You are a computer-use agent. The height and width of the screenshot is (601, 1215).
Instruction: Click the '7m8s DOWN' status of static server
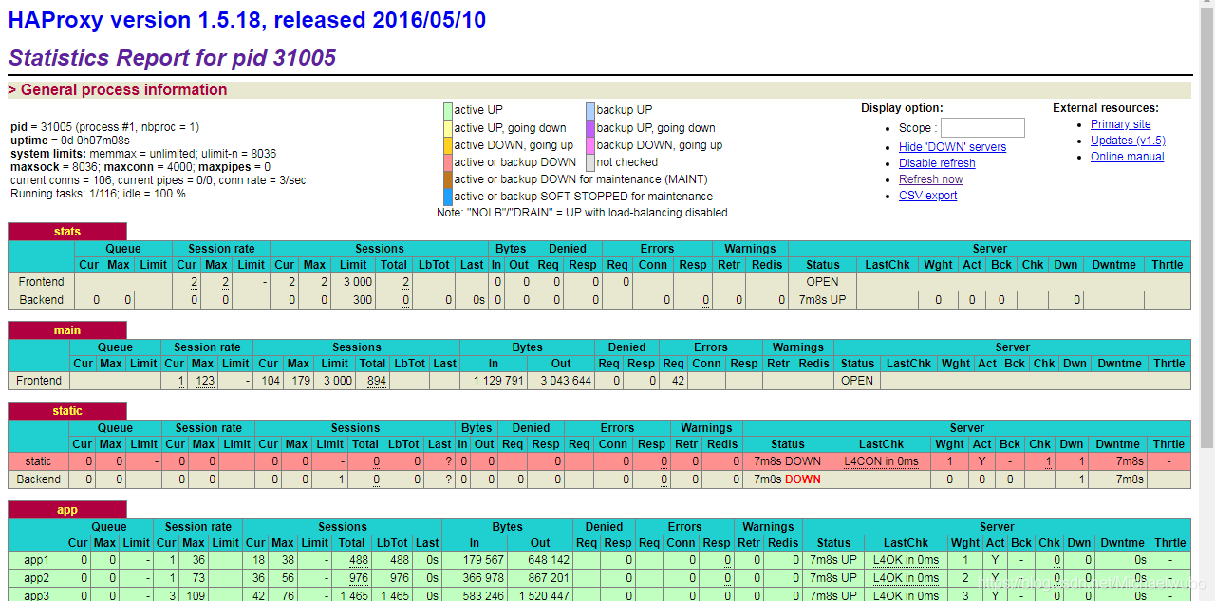[x=787, y=461]
